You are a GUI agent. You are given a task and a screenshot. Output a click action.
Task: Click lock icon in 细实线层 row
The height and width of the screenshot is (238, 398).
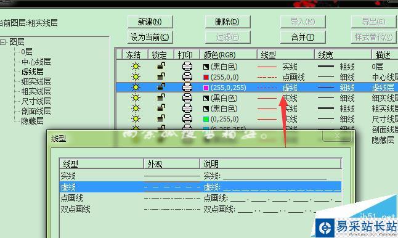click(x=161, y=97)
